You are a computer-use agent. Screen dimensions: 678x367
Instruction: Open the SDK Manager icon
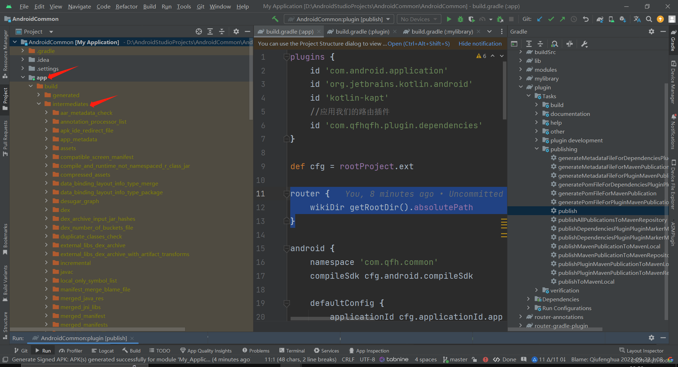click(623, 19)
